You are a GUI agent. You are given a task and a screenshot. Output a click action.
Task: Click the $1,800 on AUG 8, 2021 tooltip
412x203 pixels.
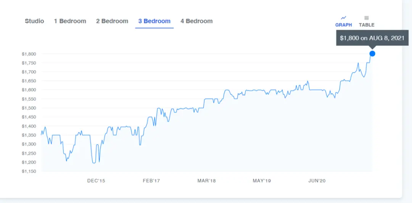pos(372,38)
